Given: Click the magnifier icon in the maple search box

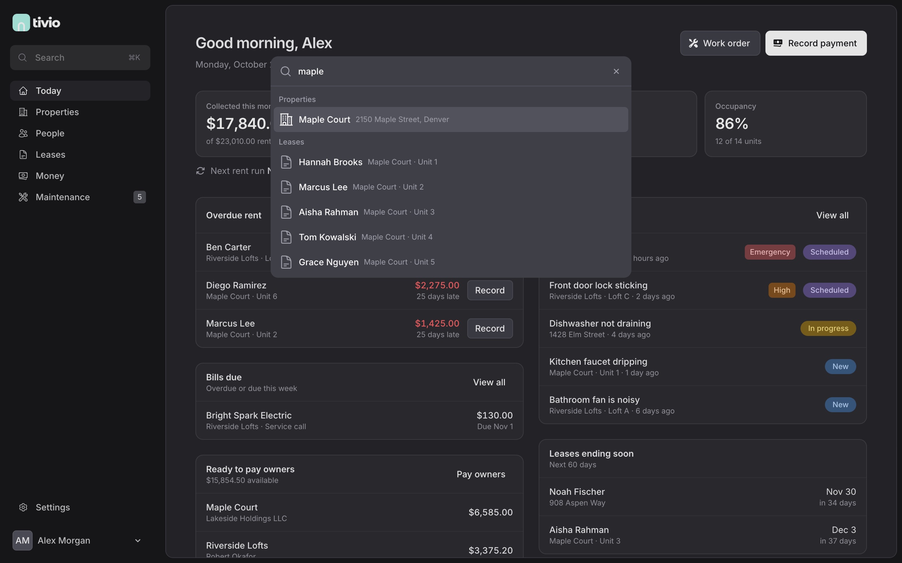Looking at the screenshot, I should [x=286, y=71].
